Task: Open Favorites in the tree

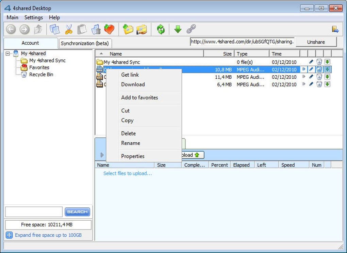Action: 39,67
